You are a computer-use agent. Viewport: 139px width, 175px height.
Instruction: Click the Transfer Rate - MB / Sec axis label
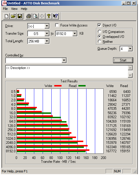click(58, 162)
